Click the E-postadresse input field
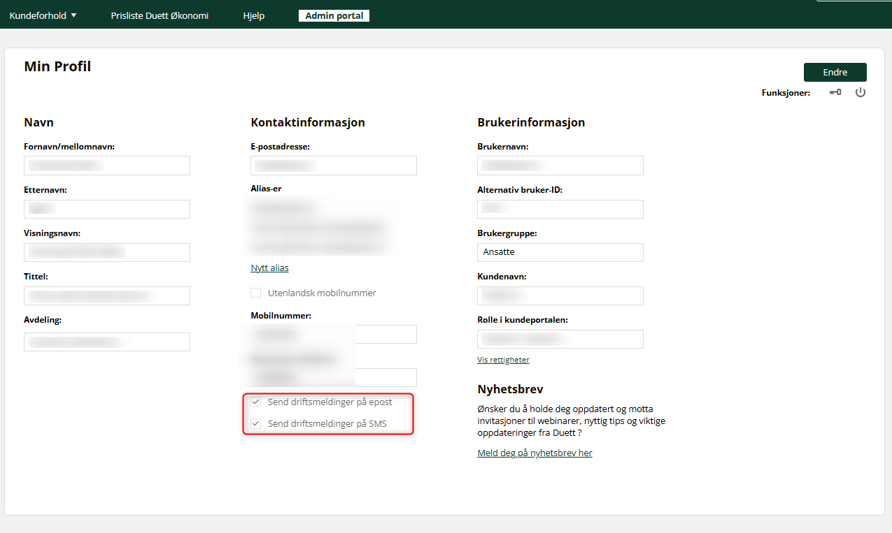This screenshot has width=892, height=533. click(x=334, y=166)
